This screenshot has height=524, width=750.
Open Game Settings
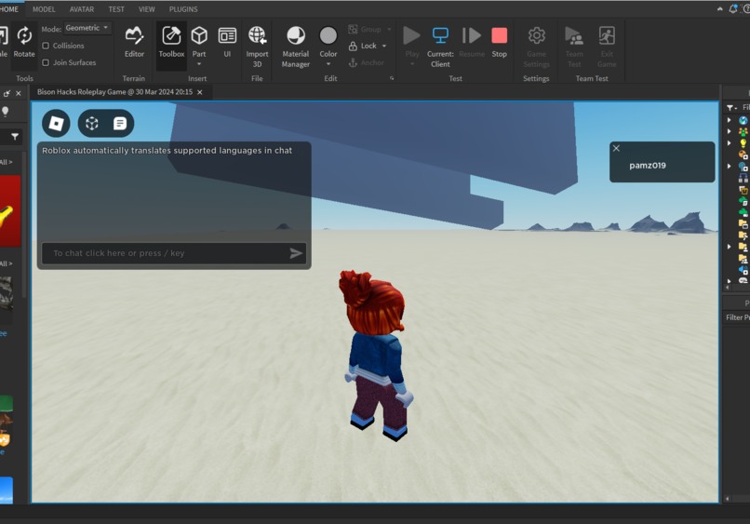tap(536, 47)
